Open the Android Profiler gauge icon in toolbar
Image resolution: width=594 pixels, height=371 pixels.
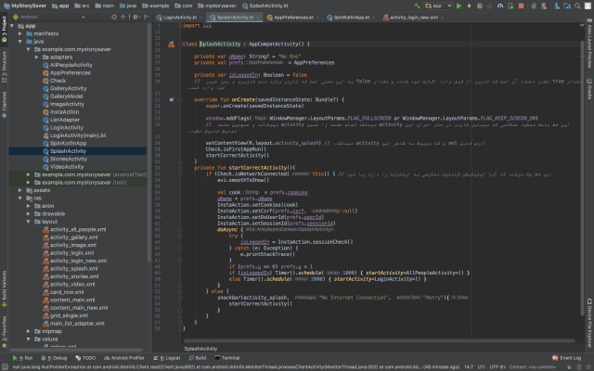(500, 6)
